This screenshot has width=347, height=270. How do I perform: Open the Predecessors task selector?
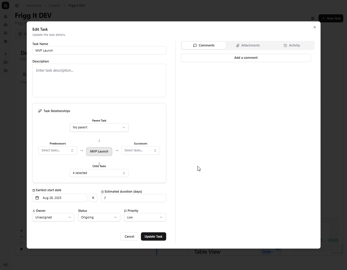tap(58, 150)
